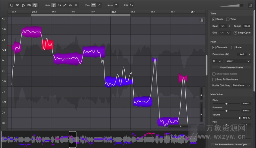Open Double Click Snap Pitch Center dropdown

[241, 85]
